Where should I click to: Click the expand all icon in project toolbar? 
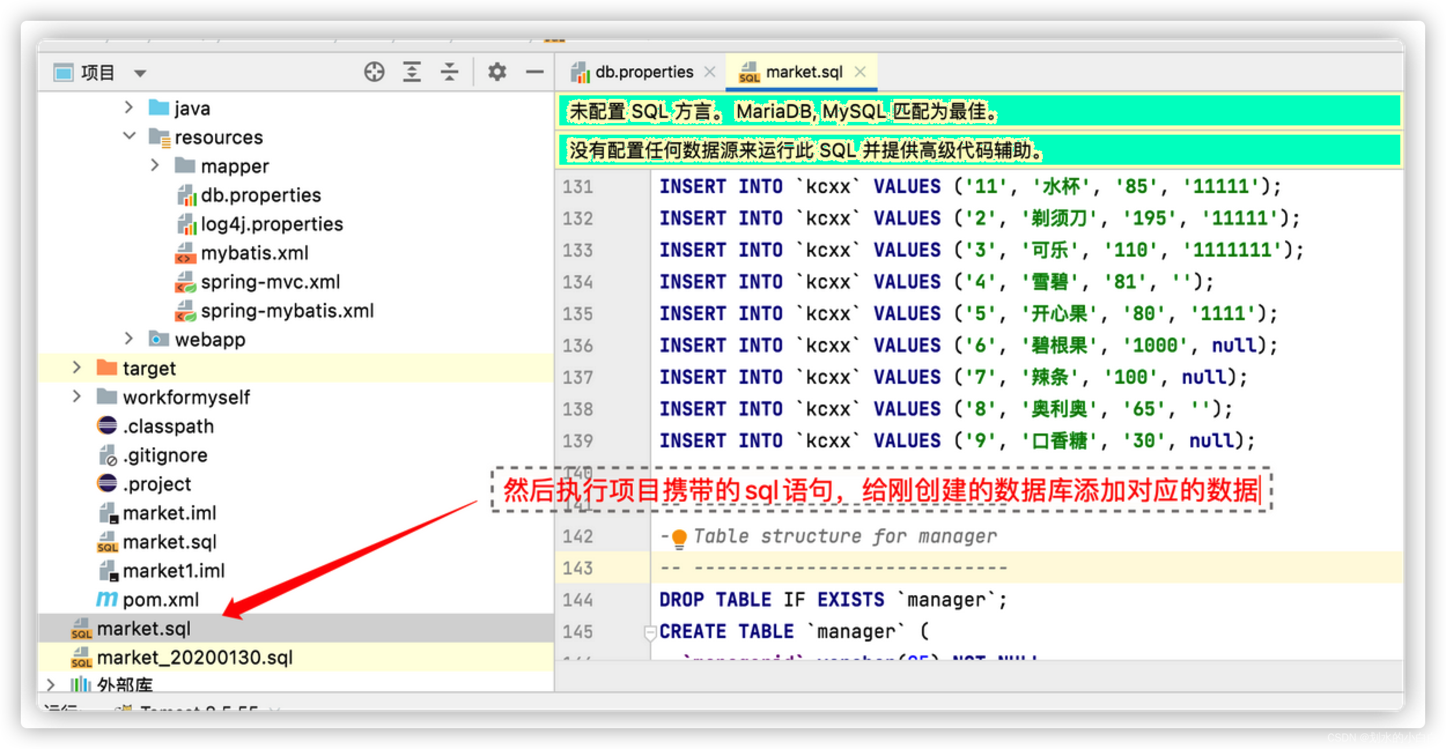tap(412, 72)
